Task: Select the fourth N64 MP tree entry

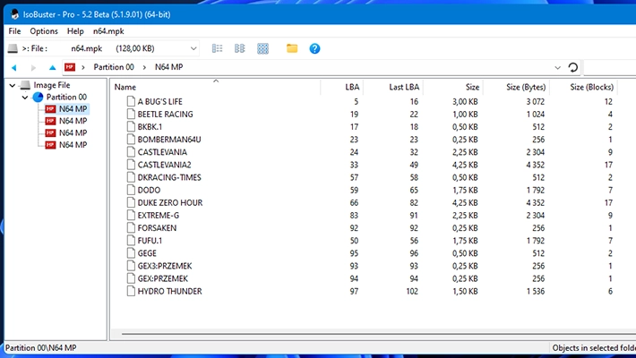Action: click(x=73, y=145)
